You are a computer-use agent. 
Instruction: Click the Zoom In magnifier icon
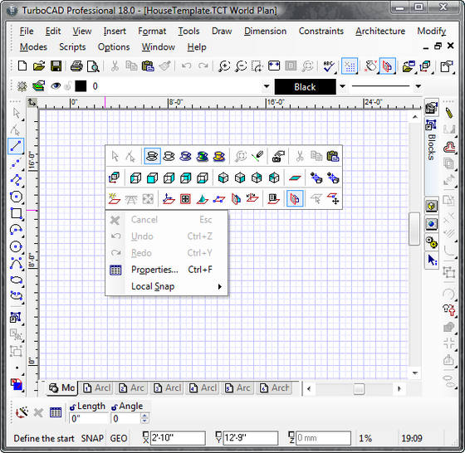click(224, 66)
